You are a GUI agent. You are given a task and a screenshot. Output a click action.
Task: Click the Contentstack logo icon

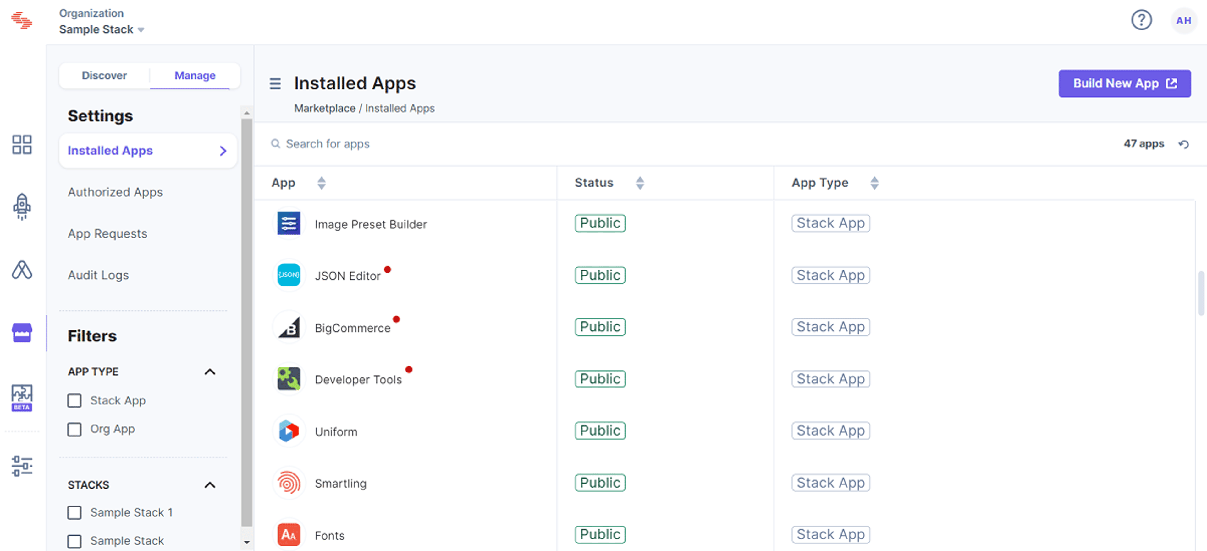[x=22, y=21]
